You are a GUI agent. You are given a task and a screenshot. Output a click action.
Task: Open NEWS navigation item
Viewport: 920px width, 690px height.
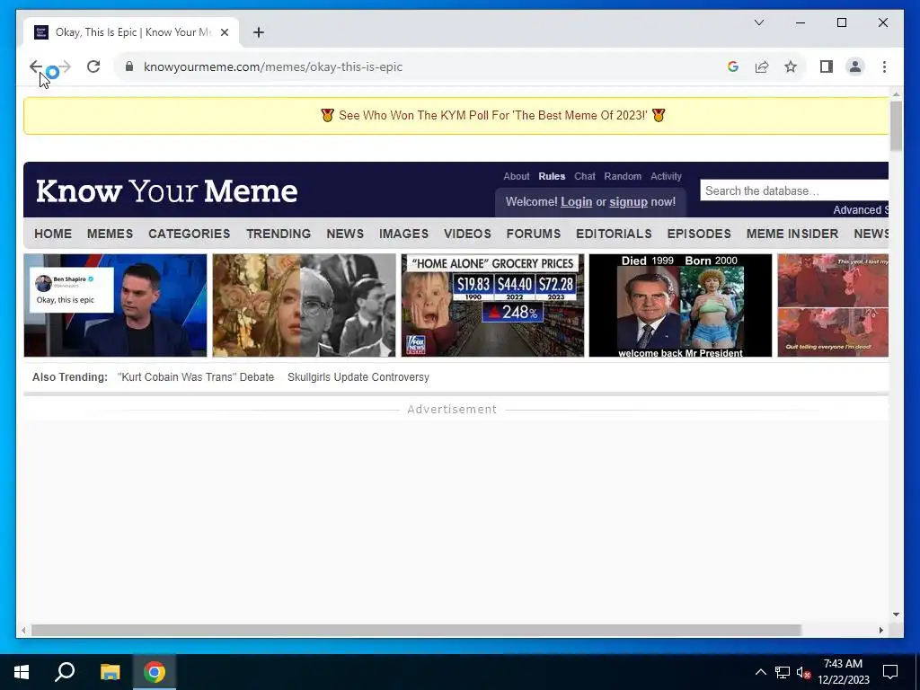(x=345, y=234)
